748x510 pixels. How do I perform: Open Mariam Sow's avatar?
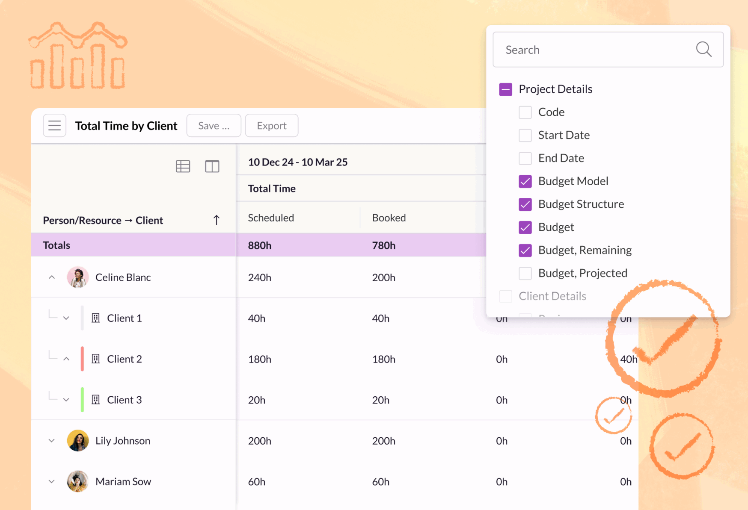78,481
